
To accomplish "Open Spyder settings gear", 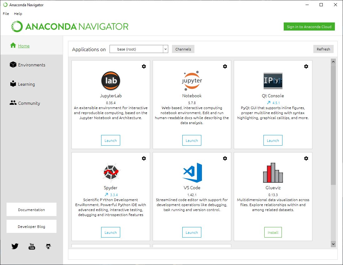I will [x=144, y=158].
